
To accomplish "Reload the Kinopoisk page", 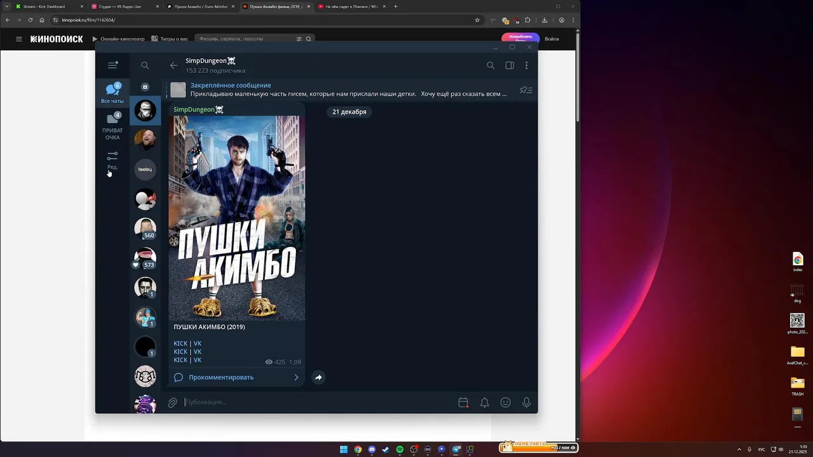I will coord(30,20).
